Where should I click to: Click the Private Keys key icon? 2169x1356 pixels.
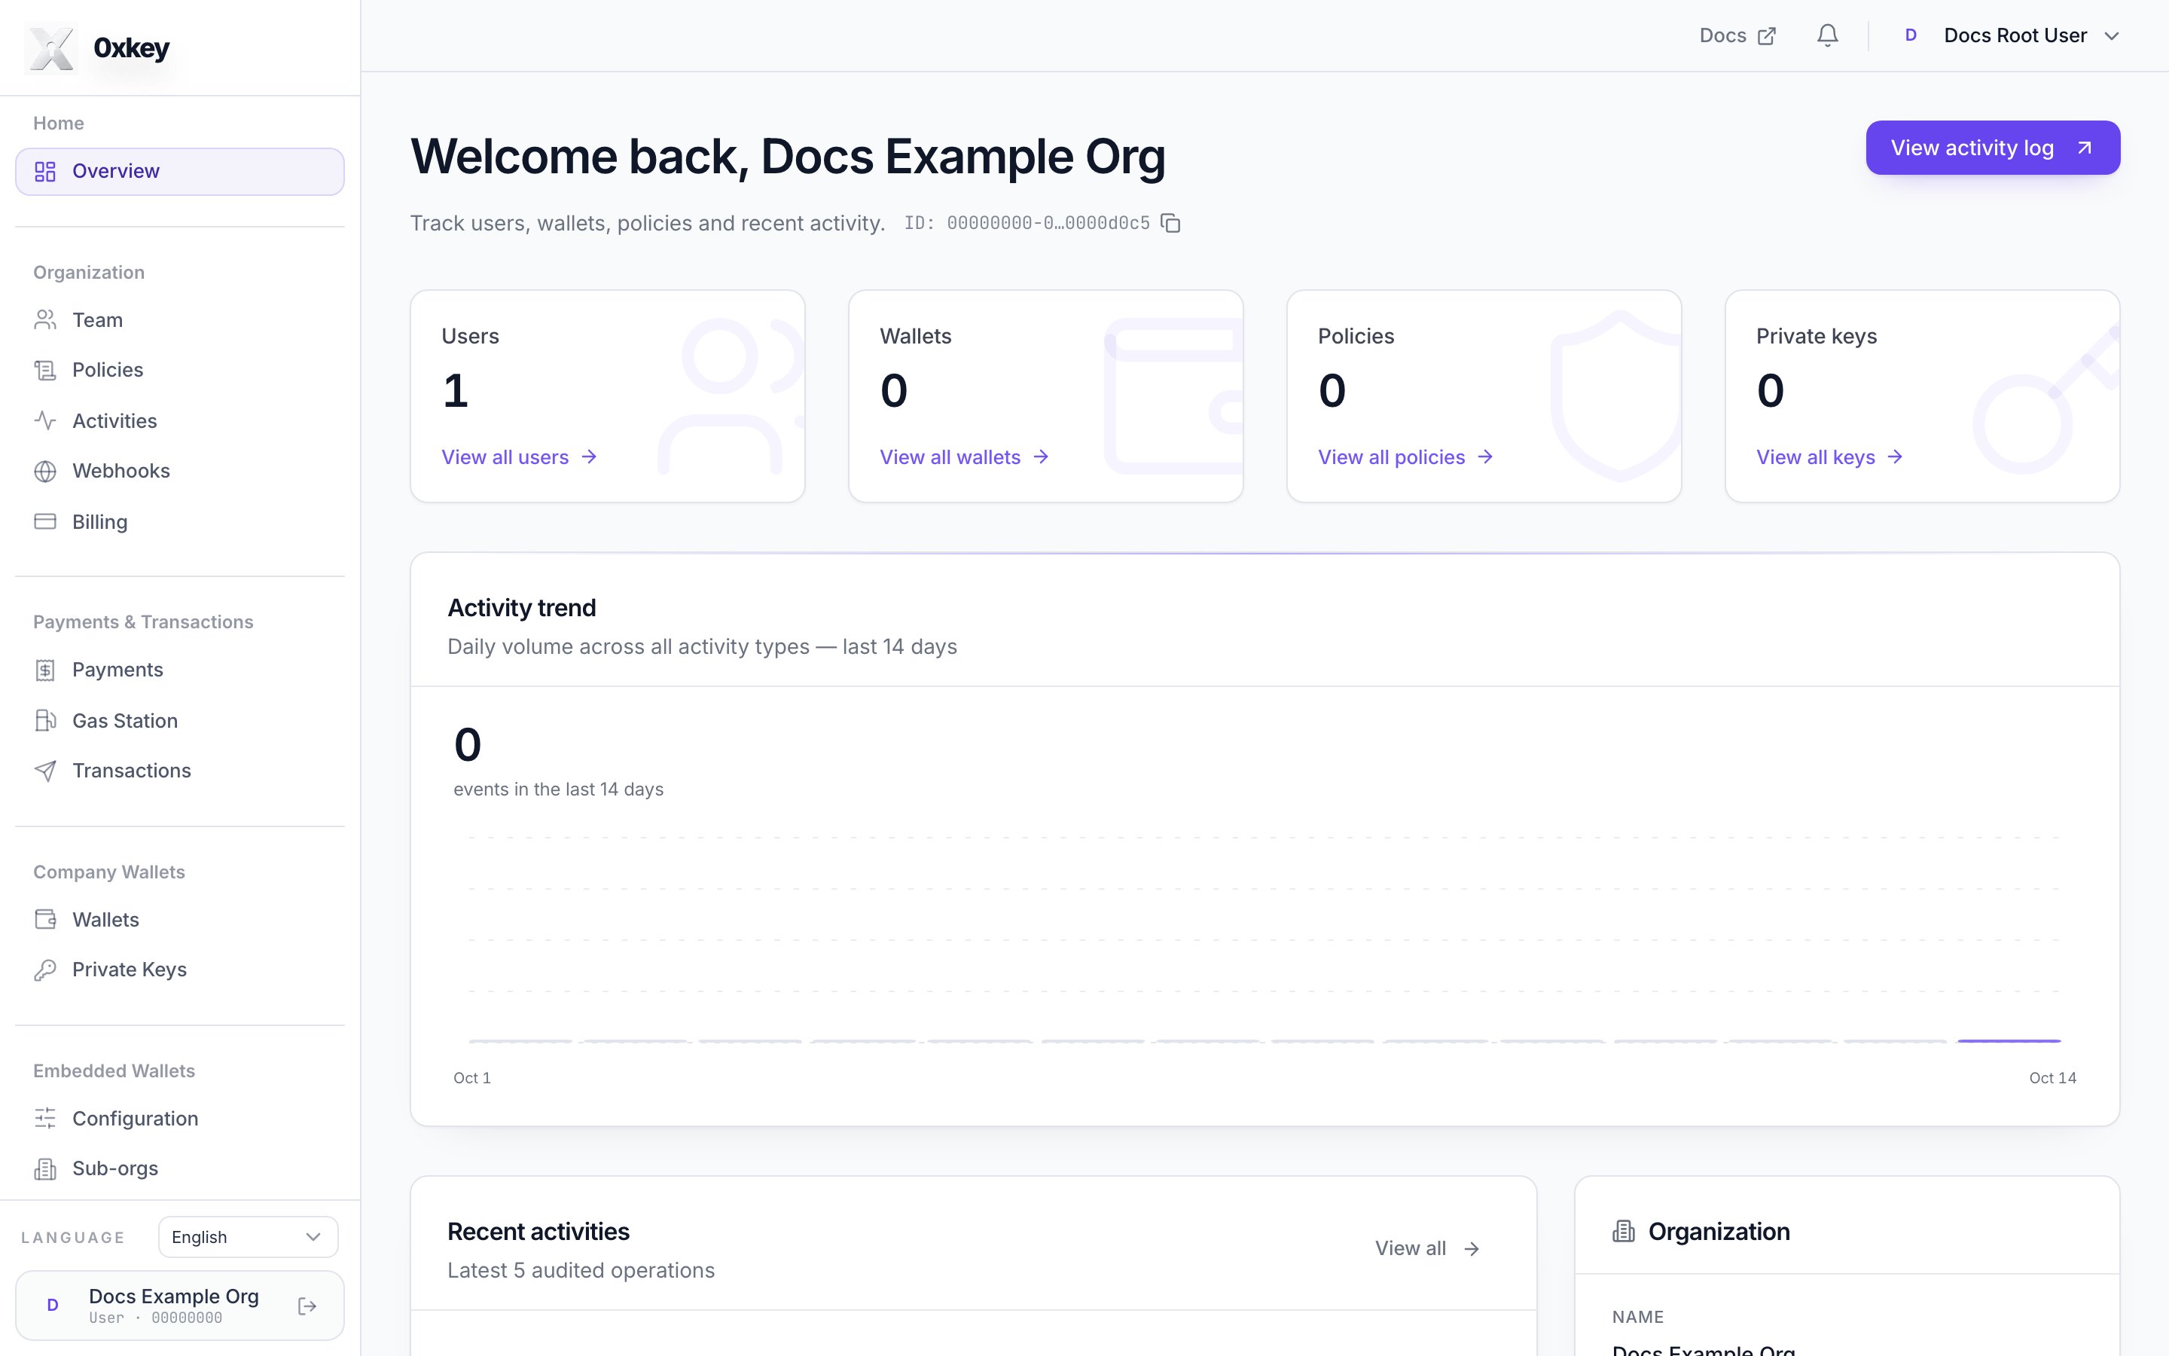[45, 970]
